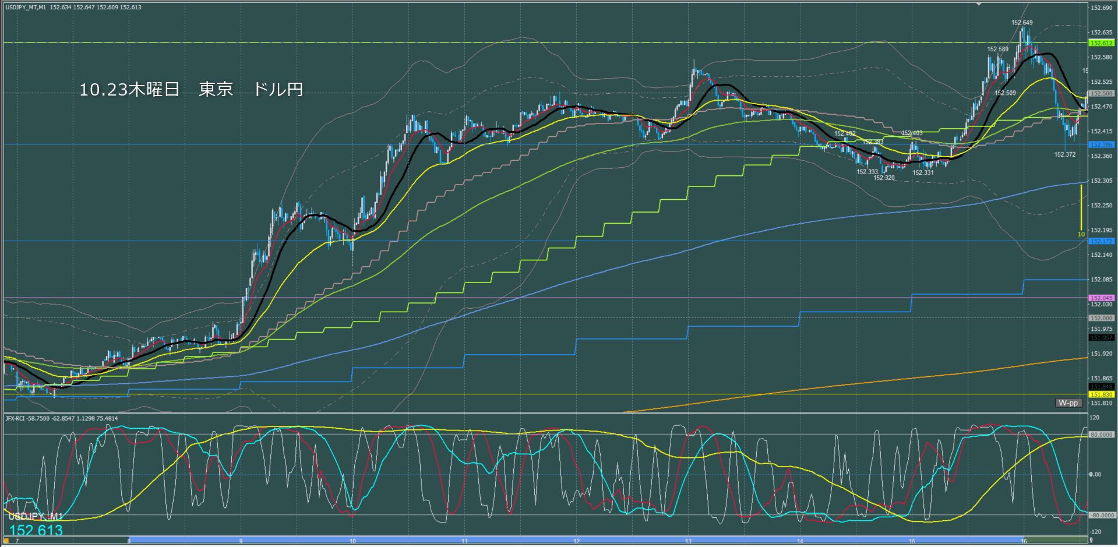Select the green 152.612 price level tag
Screen dimensions: 1118x547
pos(1101,43)
